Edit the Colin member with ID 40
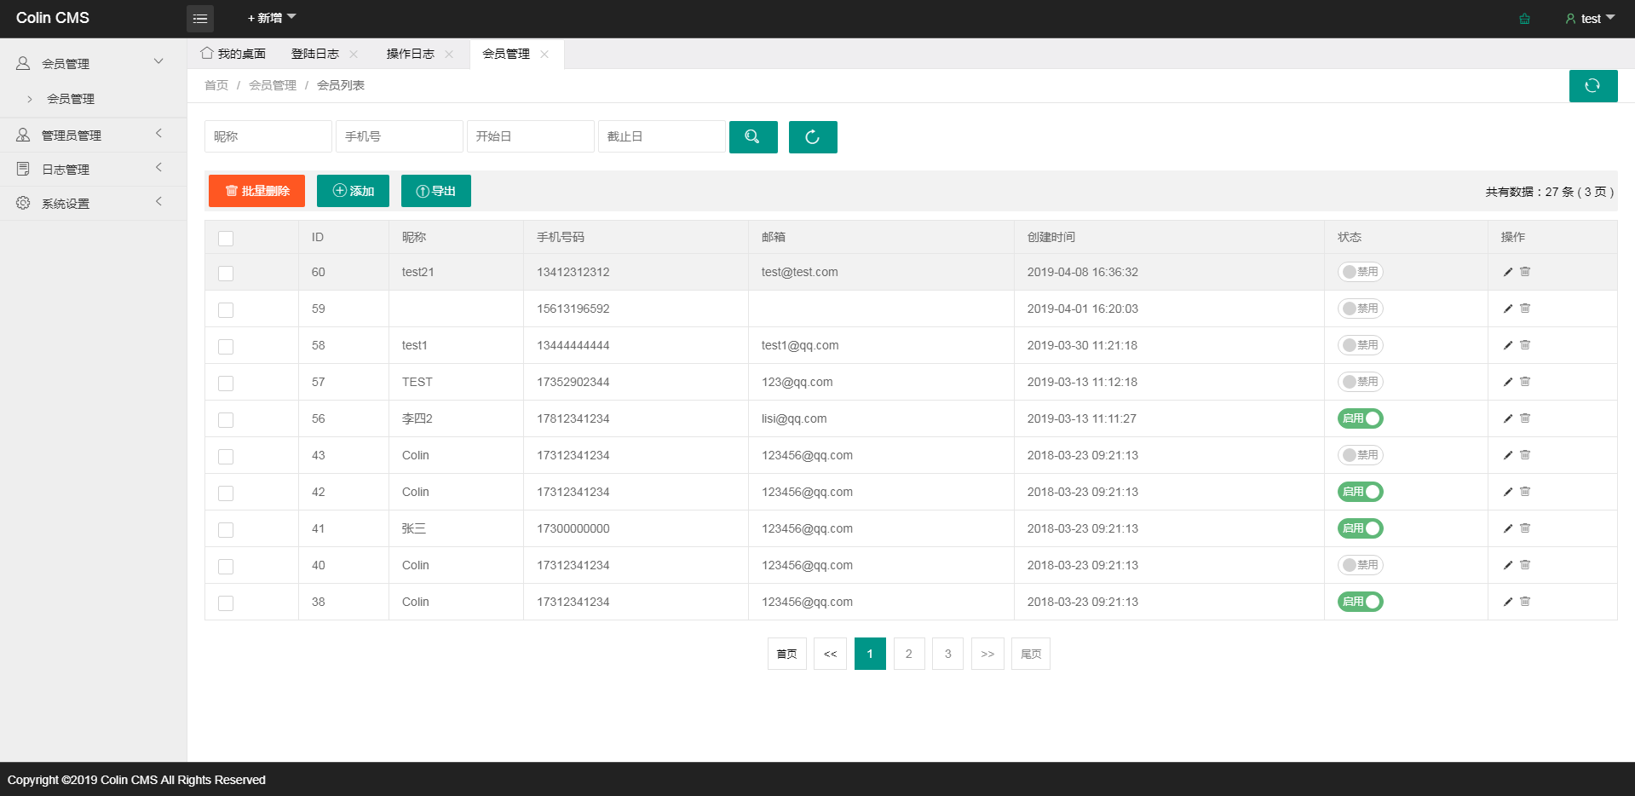The image size is (1635, 796). (1508, 565)
